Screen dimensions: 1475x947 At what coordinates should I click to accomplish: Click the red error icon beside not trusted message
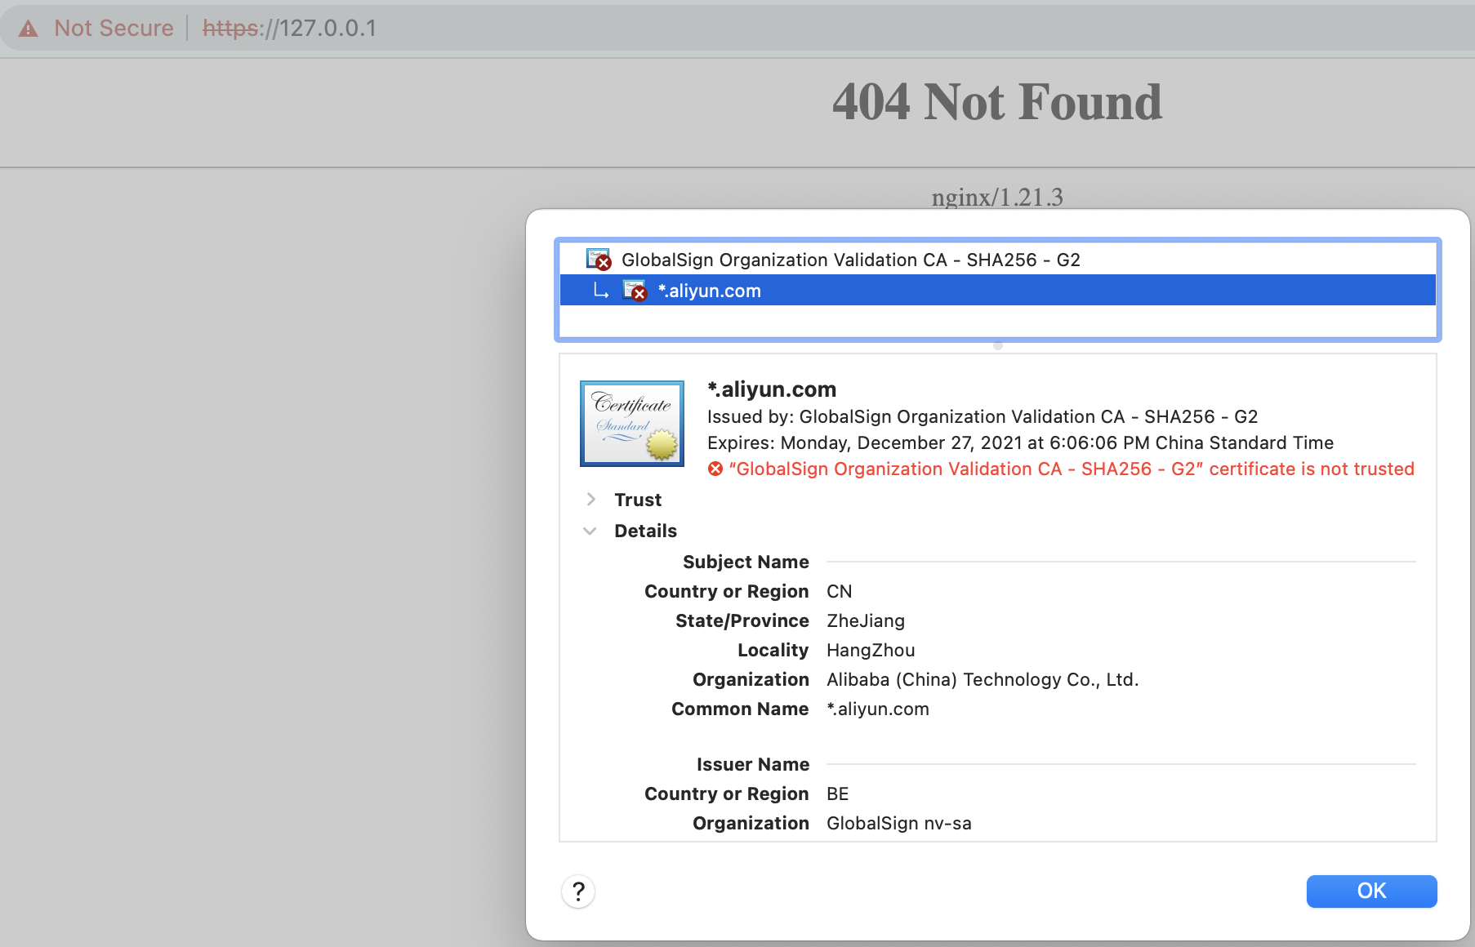click(x=715, y=469)
